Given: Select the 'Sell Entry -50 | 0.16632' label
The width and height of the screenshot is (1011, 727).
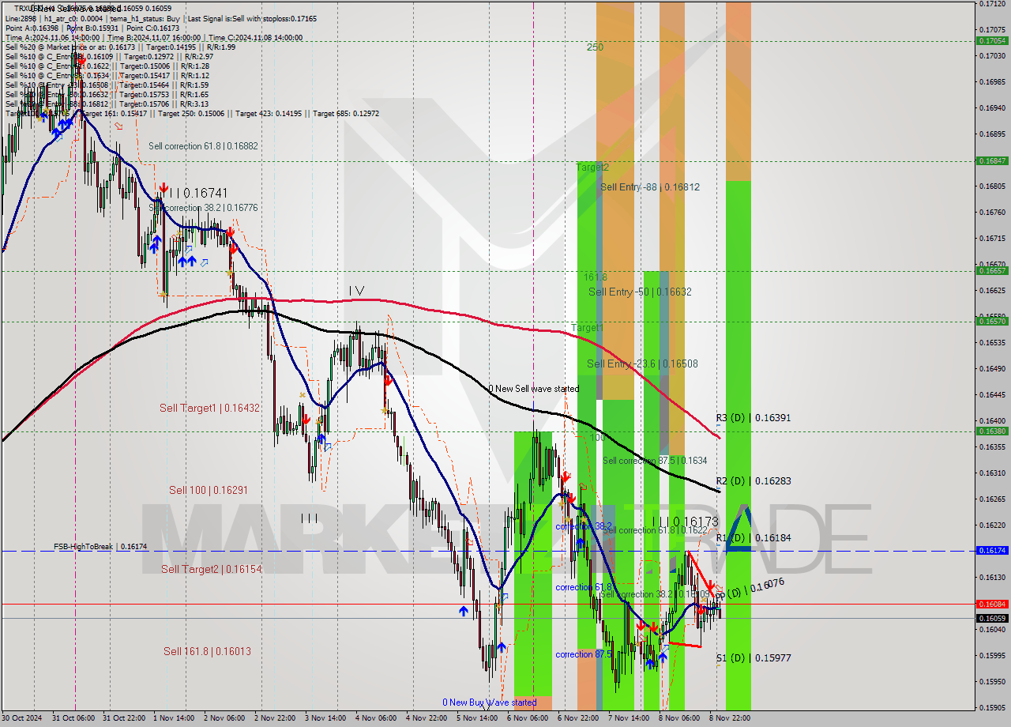Looking at the screenshot, I should click(640, 292).
